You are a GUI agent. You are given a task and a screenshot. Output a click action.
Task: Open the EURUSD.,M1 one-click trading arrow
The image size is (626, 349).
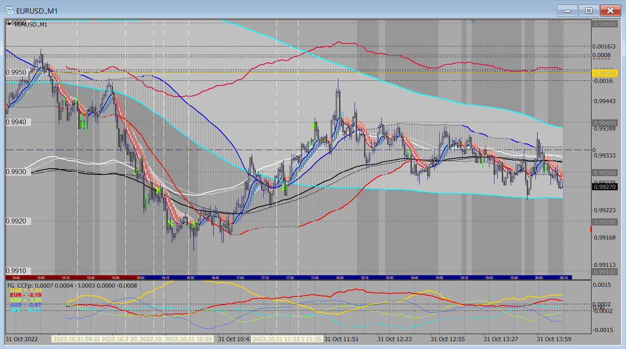tap(10, 24)
